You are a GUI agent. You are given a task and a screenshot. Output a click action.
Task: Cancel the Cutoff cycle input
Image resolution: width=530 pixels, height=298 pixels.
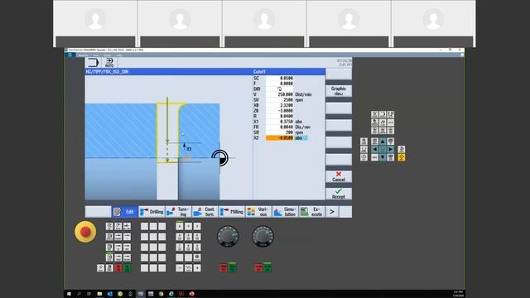339,176
